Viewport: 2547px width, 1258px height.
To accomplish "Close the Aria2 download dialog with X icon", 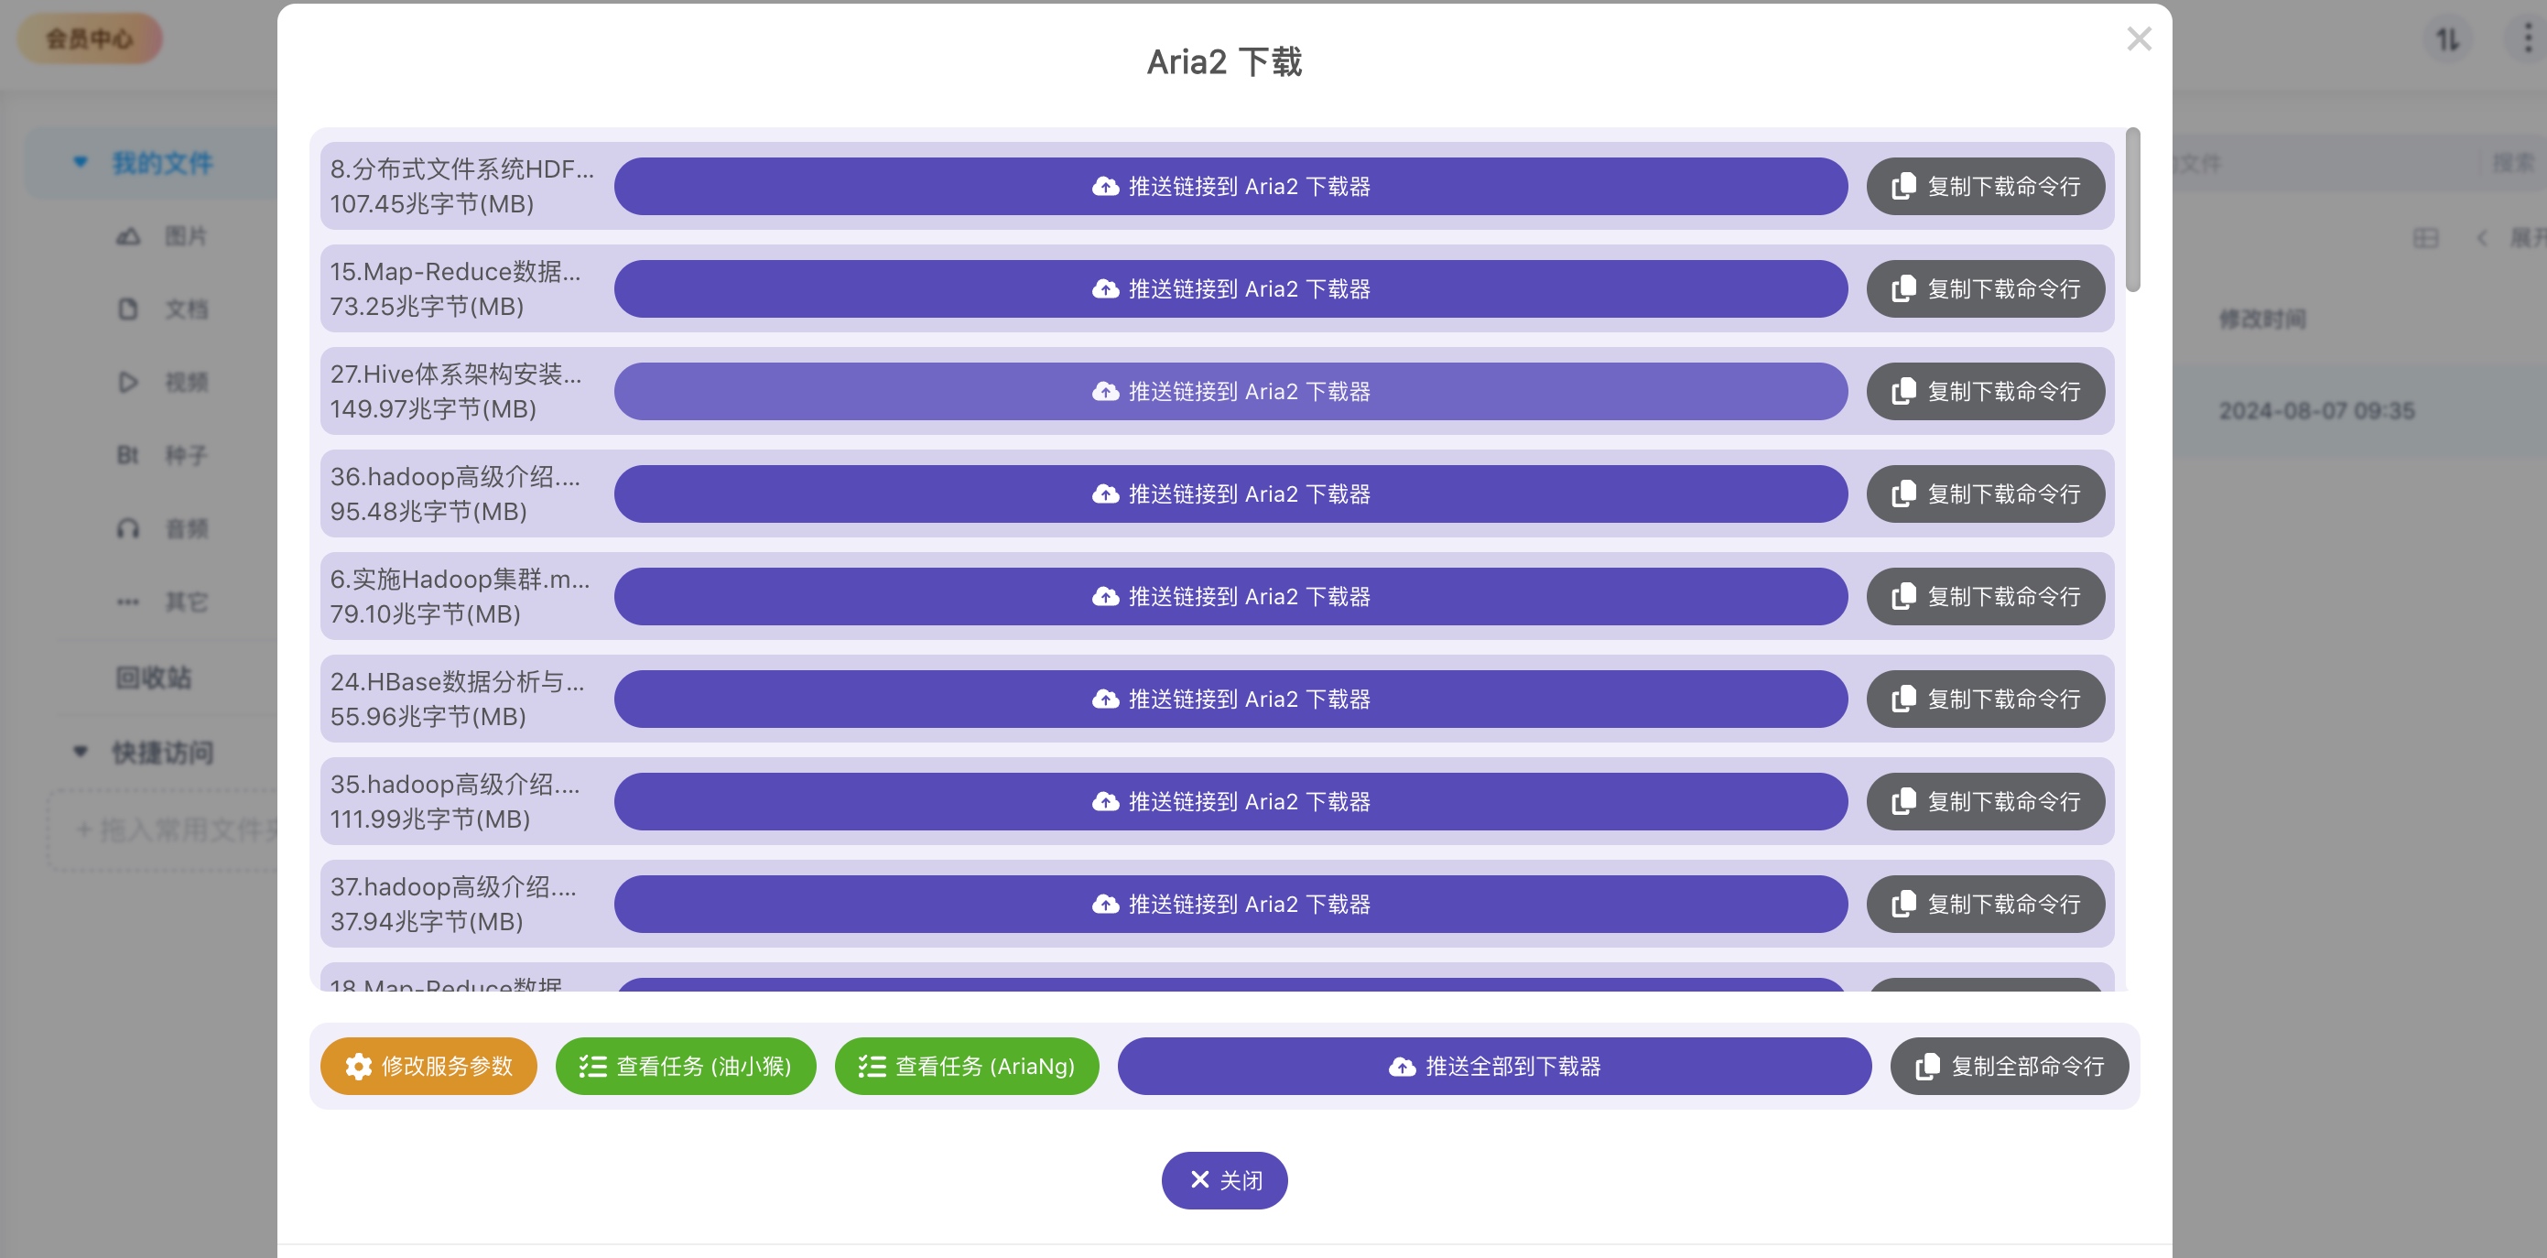I will coord(2139,39).
